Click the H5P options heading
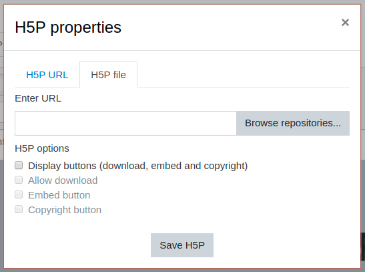365x272 pixels. point(42,148)
